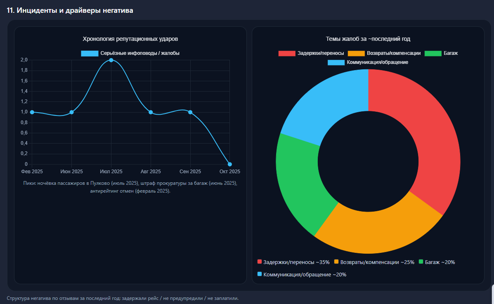The width and height of the screenshot is (494, 304).
Task: Click the peak data point at Июл 2025
Action: [x=111, y=60]
